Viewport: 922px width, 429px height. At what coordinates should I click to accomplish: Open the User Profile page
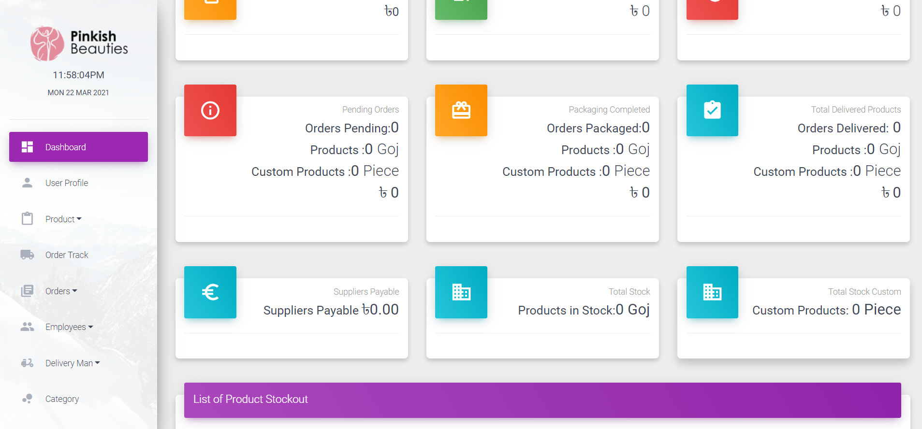[67, 183]
